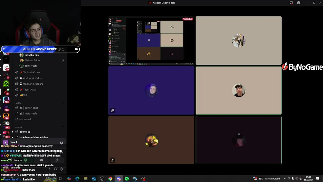
Task: Join the Toplantı Odası voice channel
Action: click(x=39, y=73)
